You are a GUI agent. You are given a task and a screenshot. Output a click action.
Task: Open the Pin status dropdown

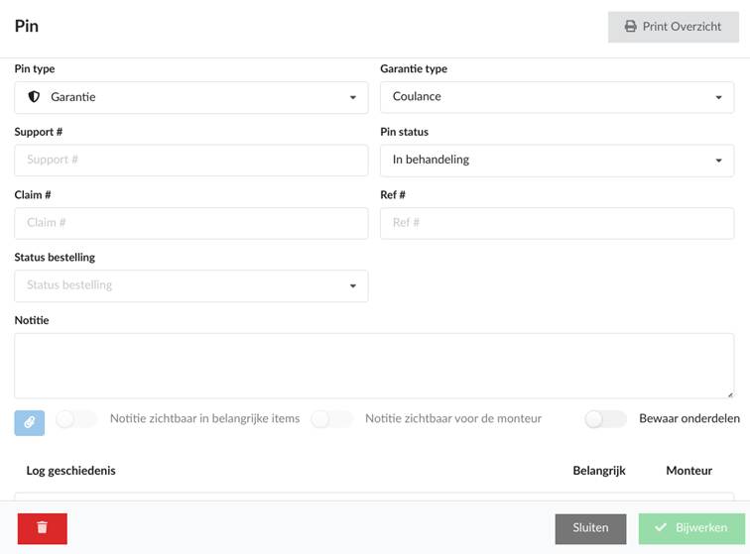pyautogui.click(x=557, y=160)
